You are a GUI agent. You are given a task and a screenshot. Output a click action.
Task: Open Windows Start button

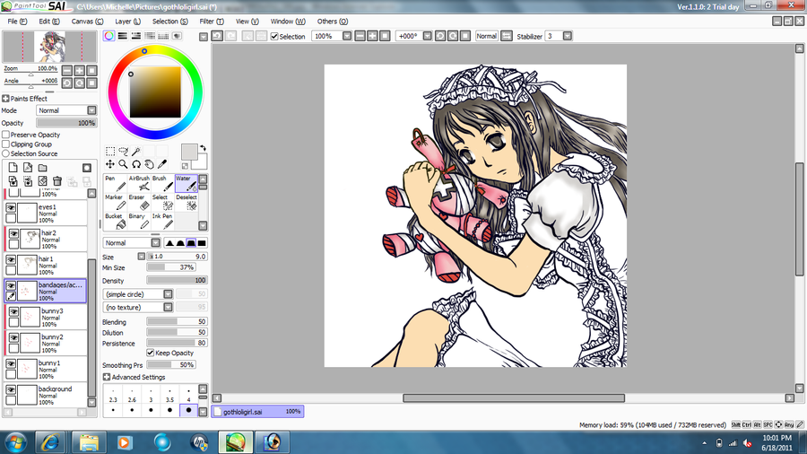[15, 442]
